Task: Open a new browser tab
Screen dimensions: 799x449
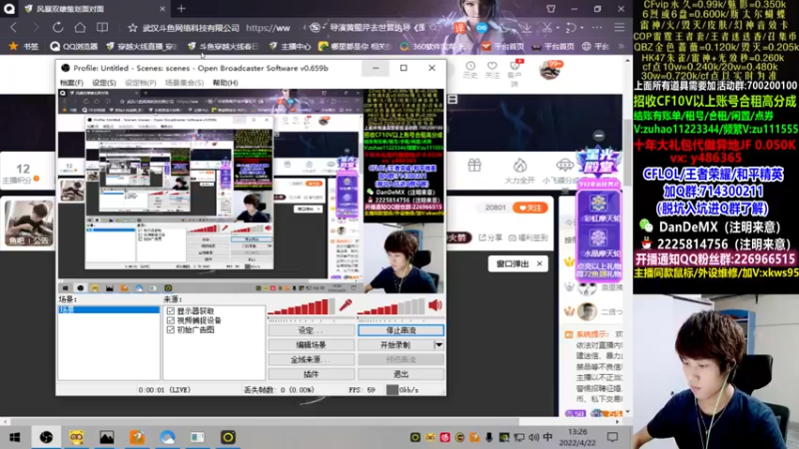Action: pyautogui.click(x=182, y=9)
